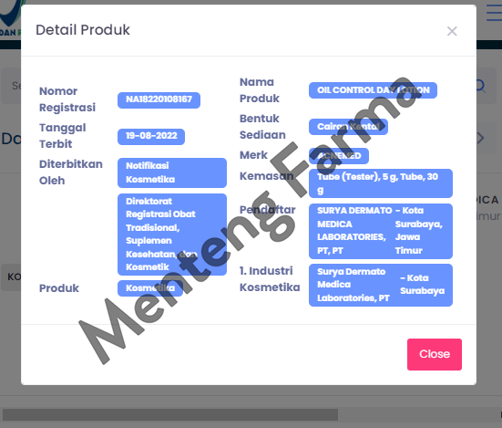Click the right chevron arrow behind dialog
The image size is (502, 428).
click(480, 138)
